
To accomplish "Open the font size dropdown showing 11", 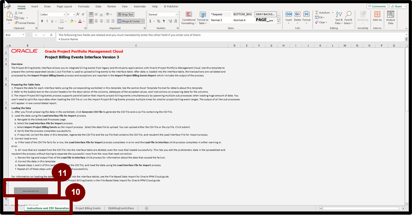I will 73,15.
